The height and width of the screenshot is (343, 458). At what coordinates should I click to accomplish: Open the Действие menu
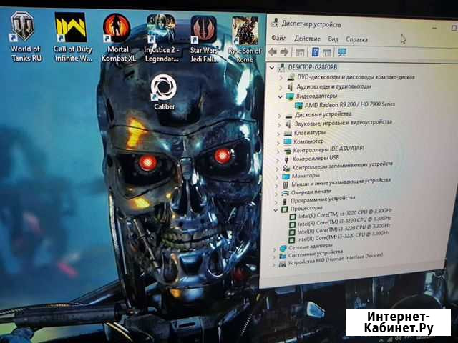pyautogui.click(x=307, y=39)
